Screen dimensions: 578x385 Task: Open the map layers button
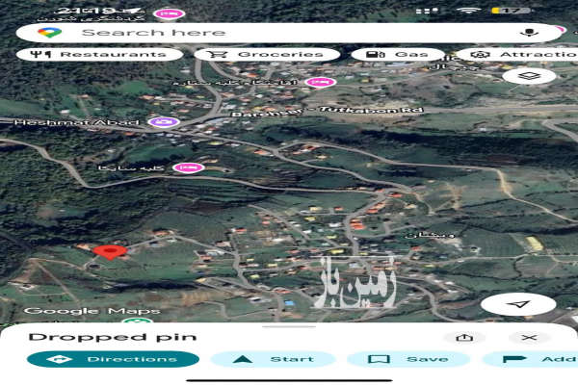tap(529, 76)
